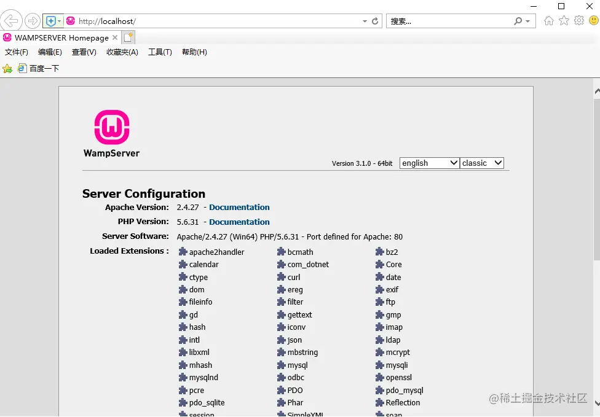Go to the browser home page icon
Image resolution: width=600 pixels, height=417 pixels.
[549, 21]
